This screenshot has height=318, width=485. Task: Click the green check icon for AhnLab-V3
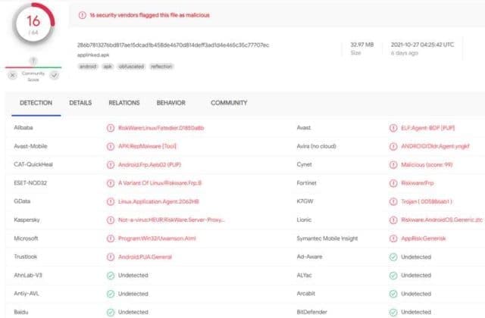pos(111,275)
